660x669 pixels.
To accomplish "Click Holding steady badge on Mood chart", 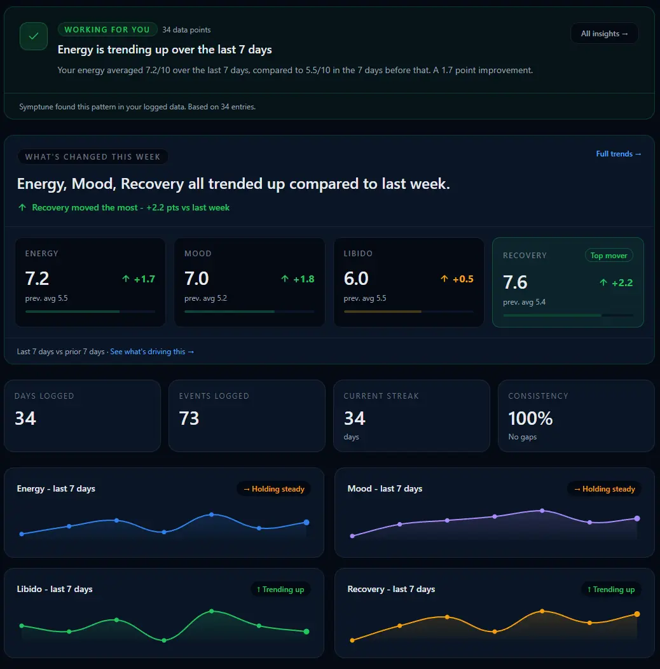I will [x=604, y=489].
